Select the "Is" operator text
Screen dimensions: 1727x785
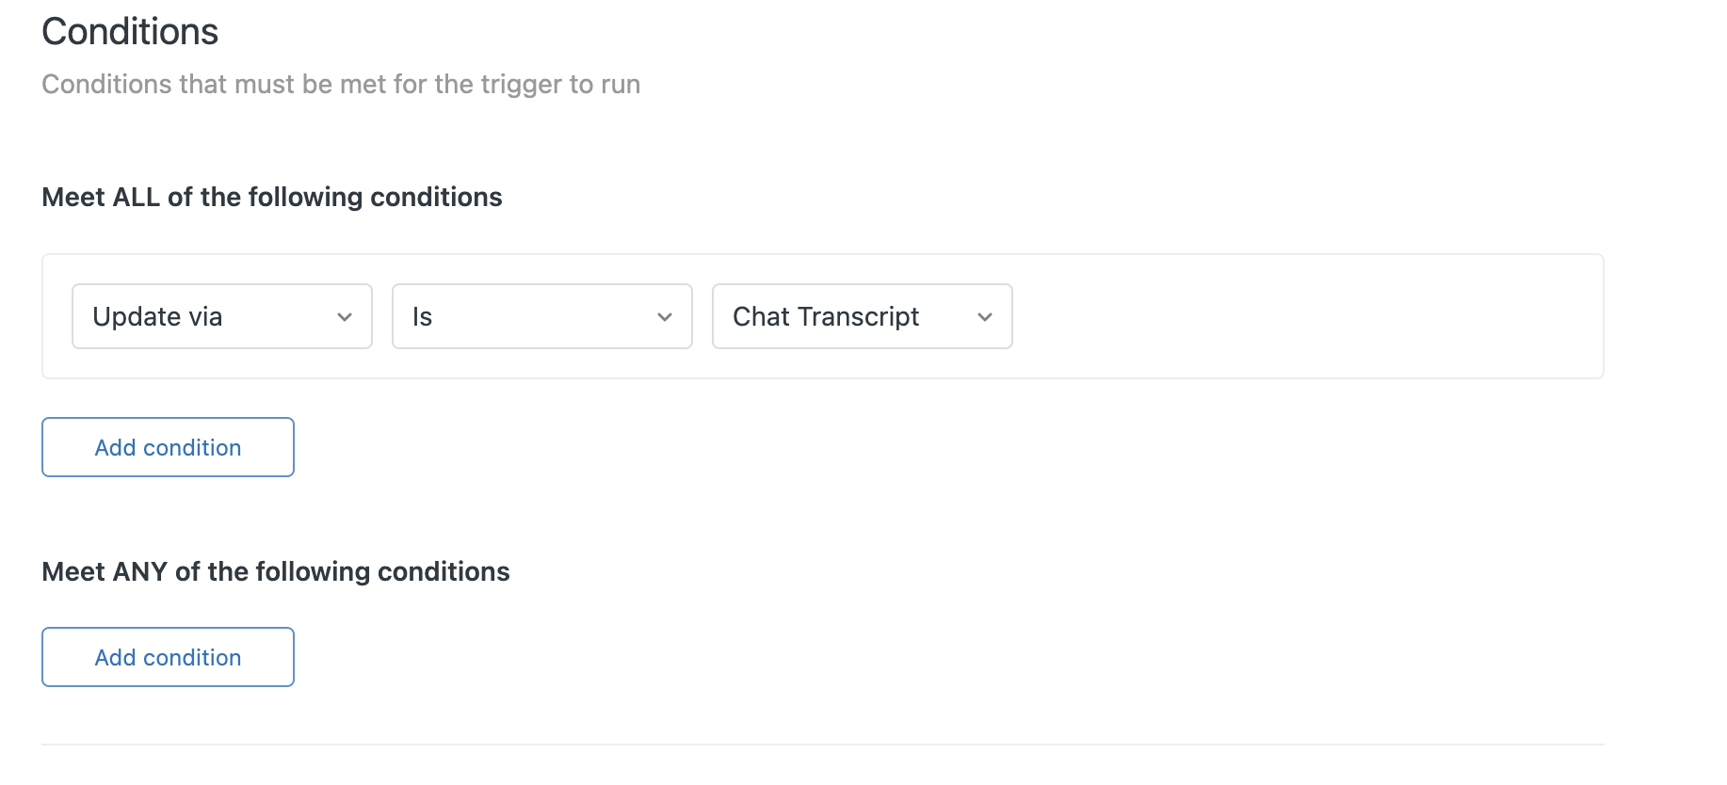(422, 317)
